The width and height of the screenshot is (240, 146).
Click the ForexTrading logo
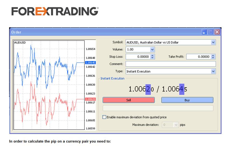point(55,11)
